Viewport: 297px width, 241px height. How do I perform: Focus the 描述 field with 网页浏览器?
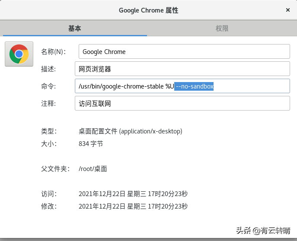pyautogui.click(x=182, y=69)
